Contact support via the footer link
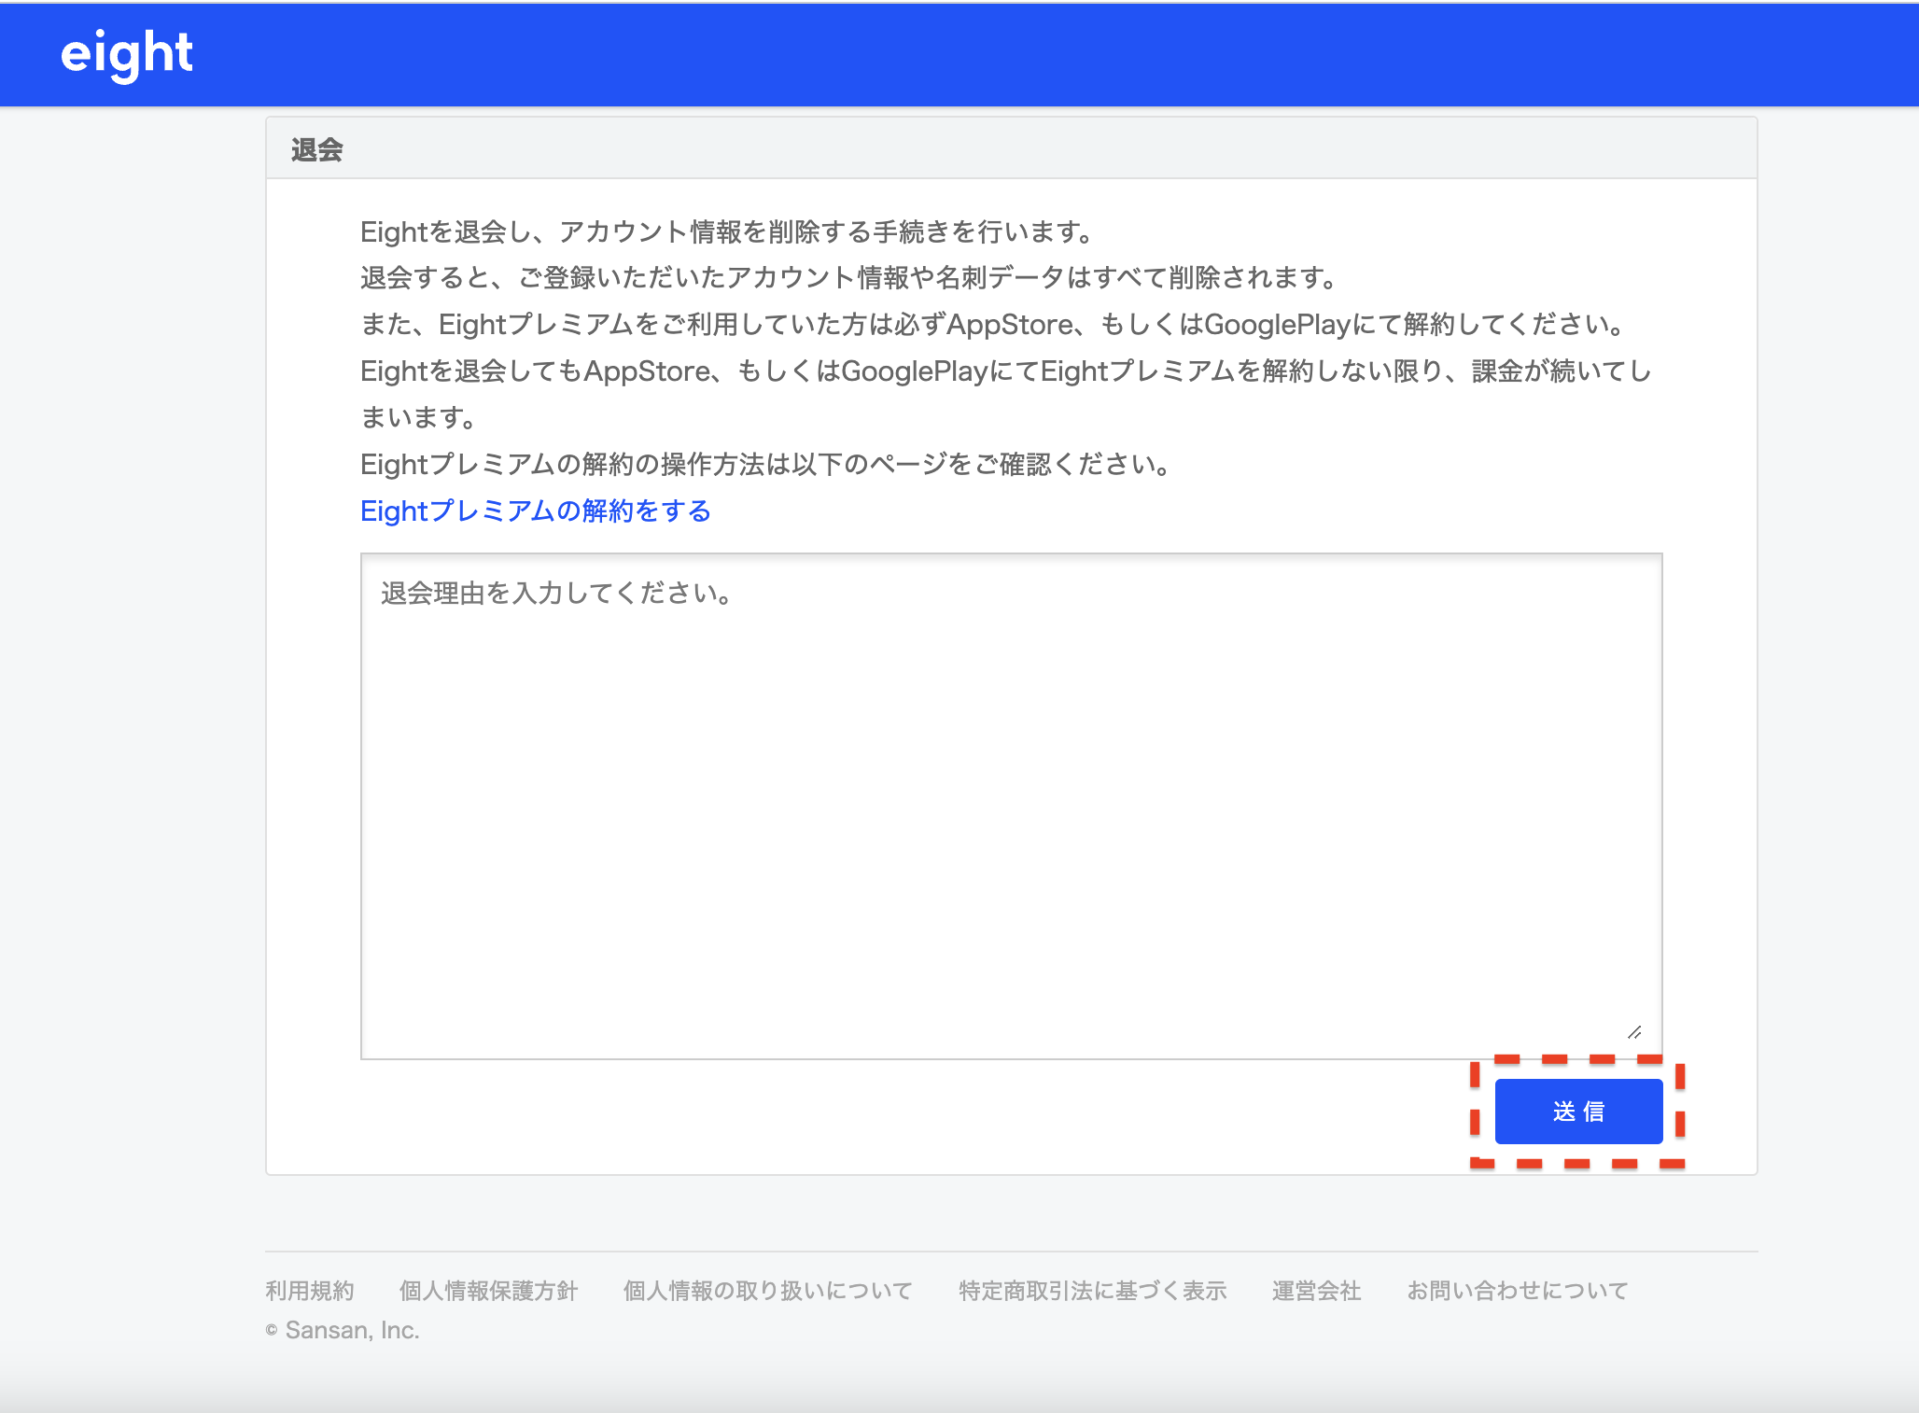Image resolution: width=1919 pixels, height=1413 pixels. tap(1516, 1290)
